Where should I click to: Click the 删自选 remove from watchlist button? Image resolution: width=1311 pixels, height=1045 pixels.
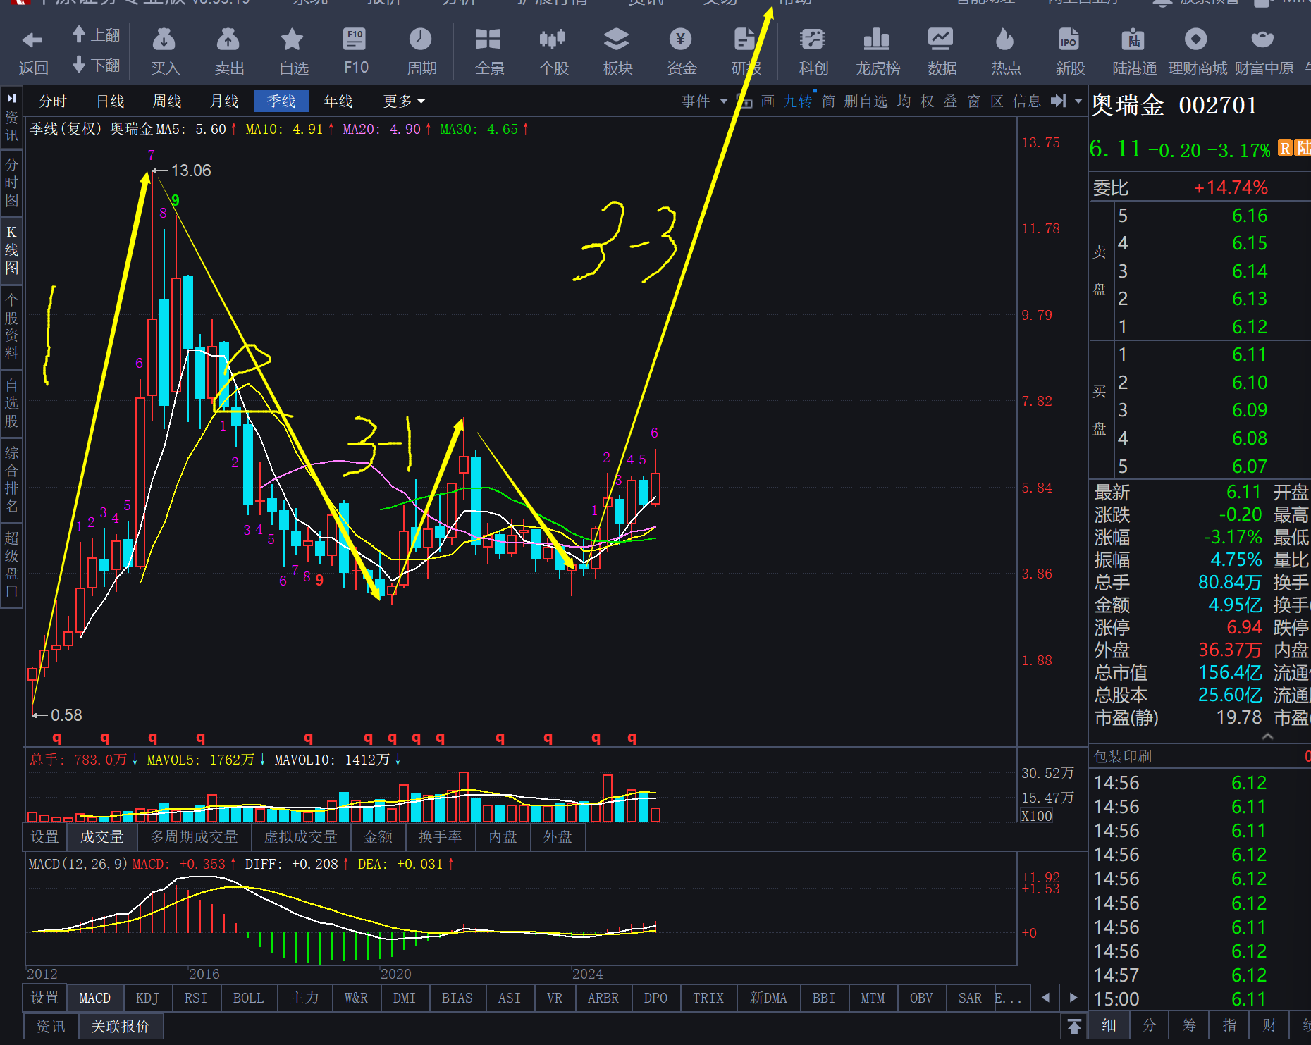click(x=865, y=101)
